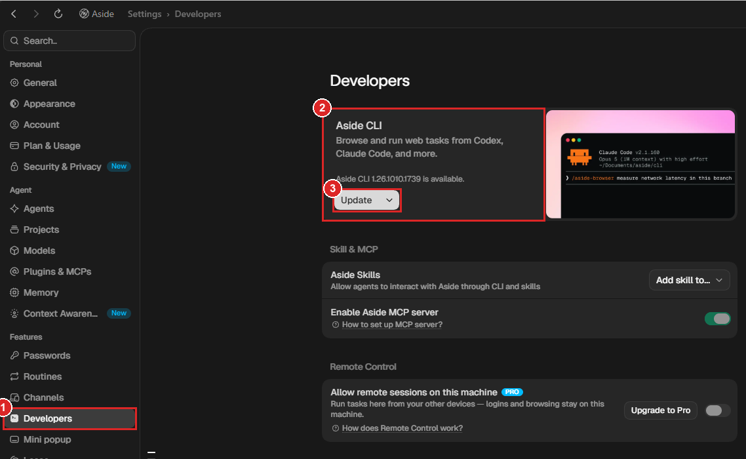Screen dimensions: 746x459
Task: Toggle Allow remote sessions on this machine
Action: point(717,410)
